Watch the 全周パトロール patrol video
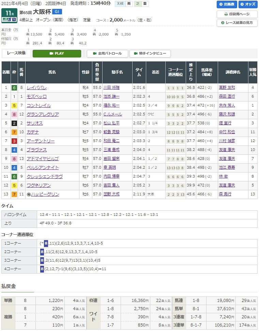Screen dimensions: 260x332 click(x=107, y=54)
